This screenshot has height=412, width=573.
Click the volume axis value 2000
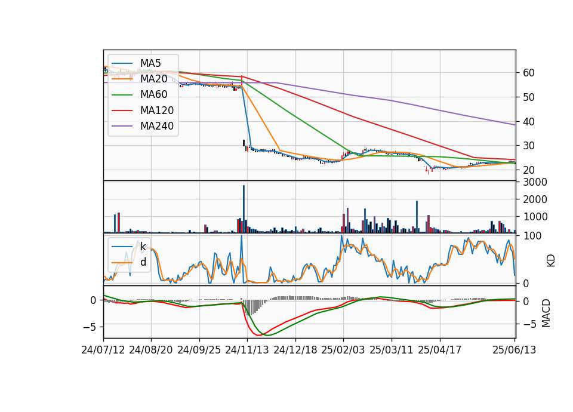coord(535,199)
